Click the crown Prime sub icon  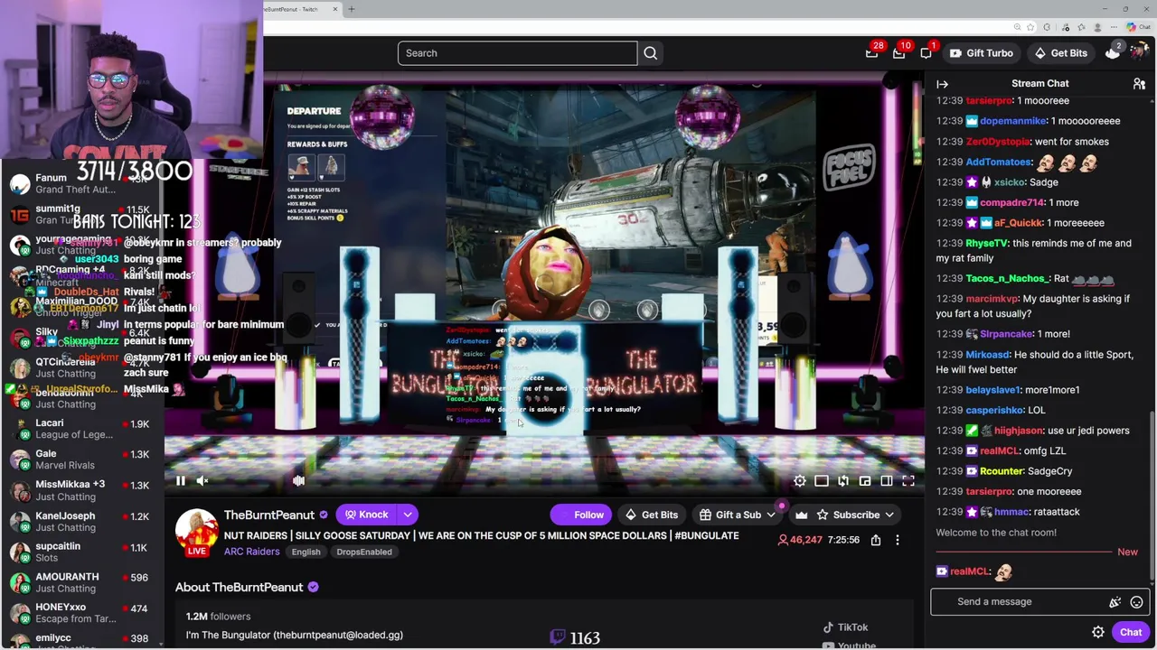(x=801, y=515)
